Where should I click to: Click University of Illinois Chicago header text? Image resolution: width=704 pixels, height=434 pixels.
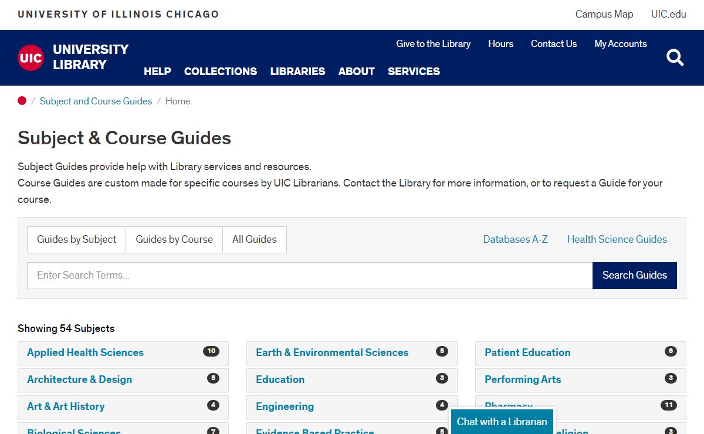(x=118, y=14)
